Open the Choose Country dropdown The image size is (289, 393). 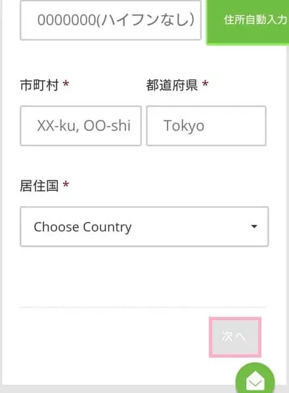(144, 226)
